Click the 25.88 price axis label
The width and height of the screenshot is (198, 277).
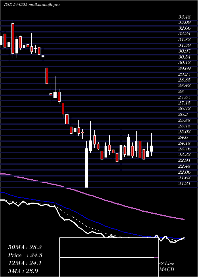185,120
